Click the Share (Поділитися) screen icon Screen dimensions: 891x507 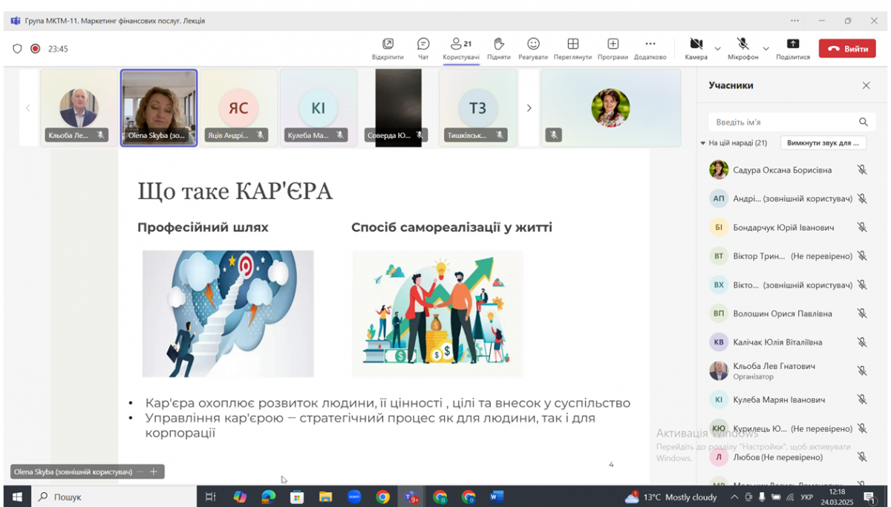coord(792,48)
